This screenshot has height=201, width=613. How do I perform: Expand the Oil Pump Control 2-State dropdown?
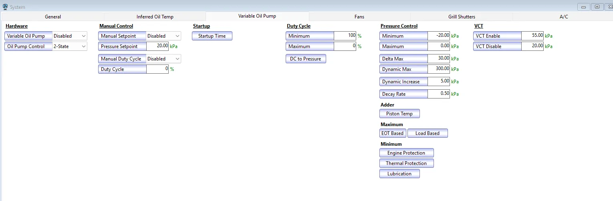(70, 46)
